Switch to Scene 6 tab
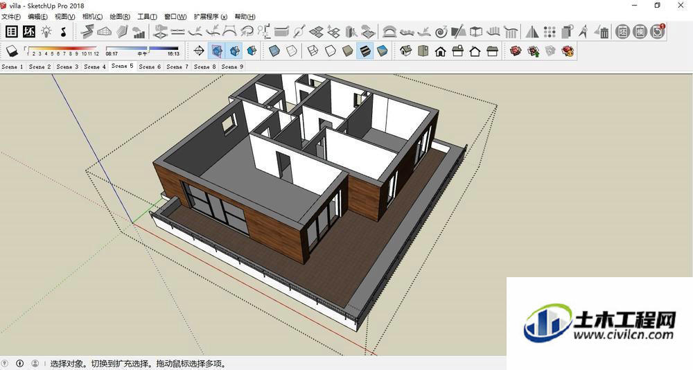 tap(150, 67)
